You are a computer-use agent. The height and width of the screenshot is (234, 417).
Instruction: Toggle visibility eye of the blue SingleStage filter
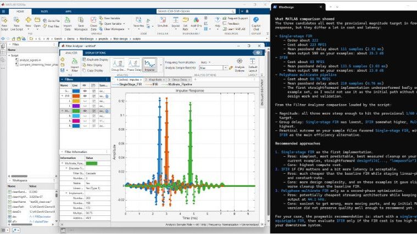[x=85, y=91]
